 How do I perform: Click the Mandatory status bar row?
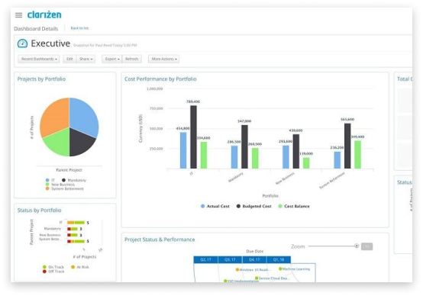(73, 229)
